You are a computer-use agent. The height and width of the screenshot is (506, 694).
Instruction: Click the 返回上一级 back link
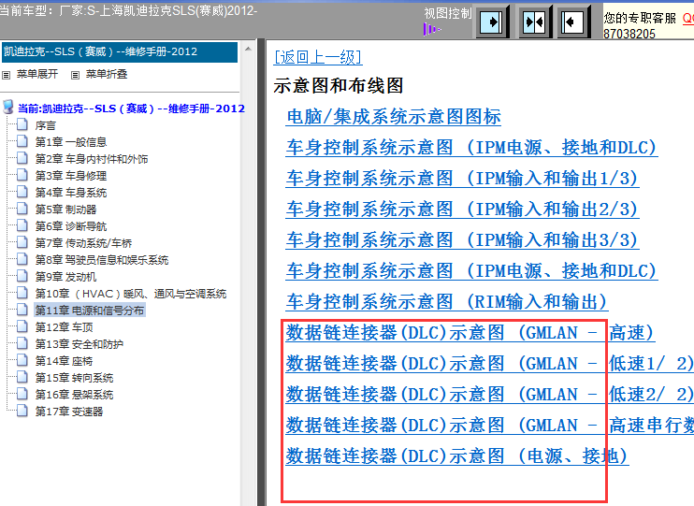[x=318, y=57]
